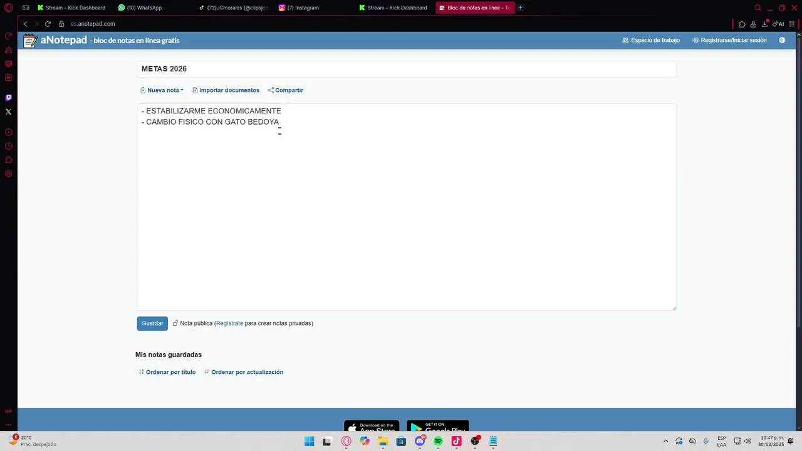
Task: Click the ESP LAA language indicator
Action: 722,441
